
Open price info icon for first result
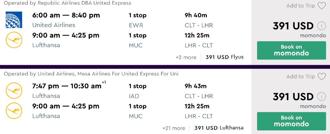coord(320,26)
